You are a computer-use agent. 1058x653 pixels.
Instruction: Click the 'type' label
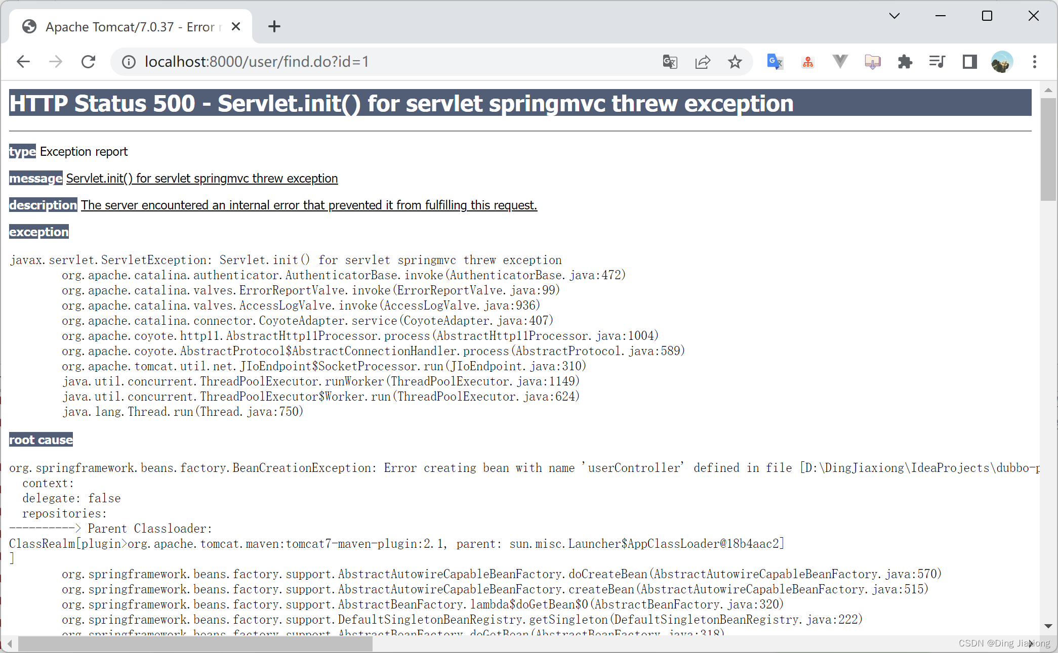coord(23,152)
